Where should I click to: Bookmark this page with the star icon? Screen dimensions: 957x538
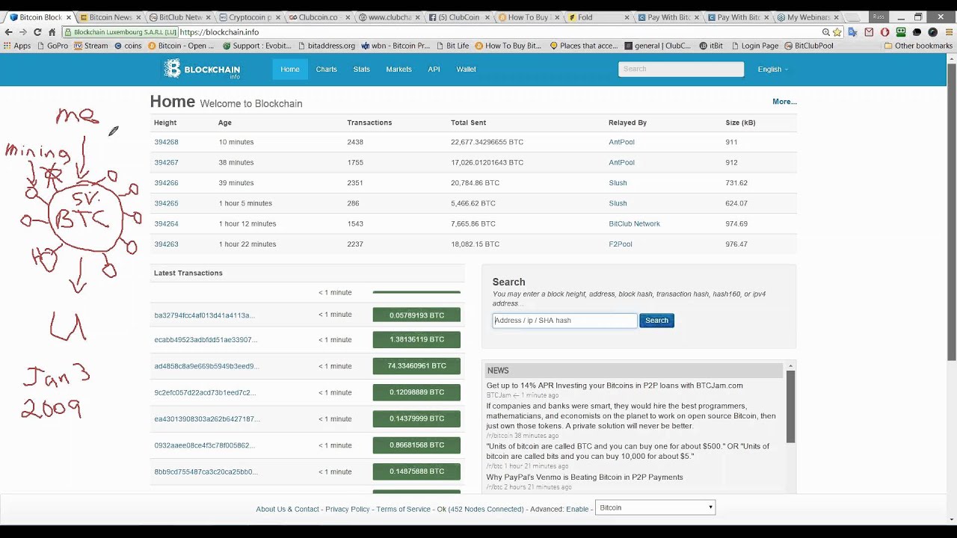tap(837, 32)
